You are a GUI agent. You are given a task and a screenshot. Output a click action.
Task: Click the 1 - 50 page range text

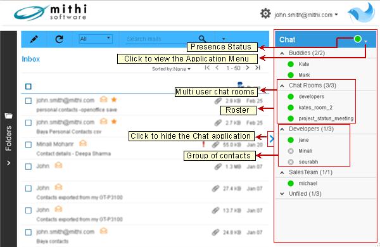(x=233, y=68)
